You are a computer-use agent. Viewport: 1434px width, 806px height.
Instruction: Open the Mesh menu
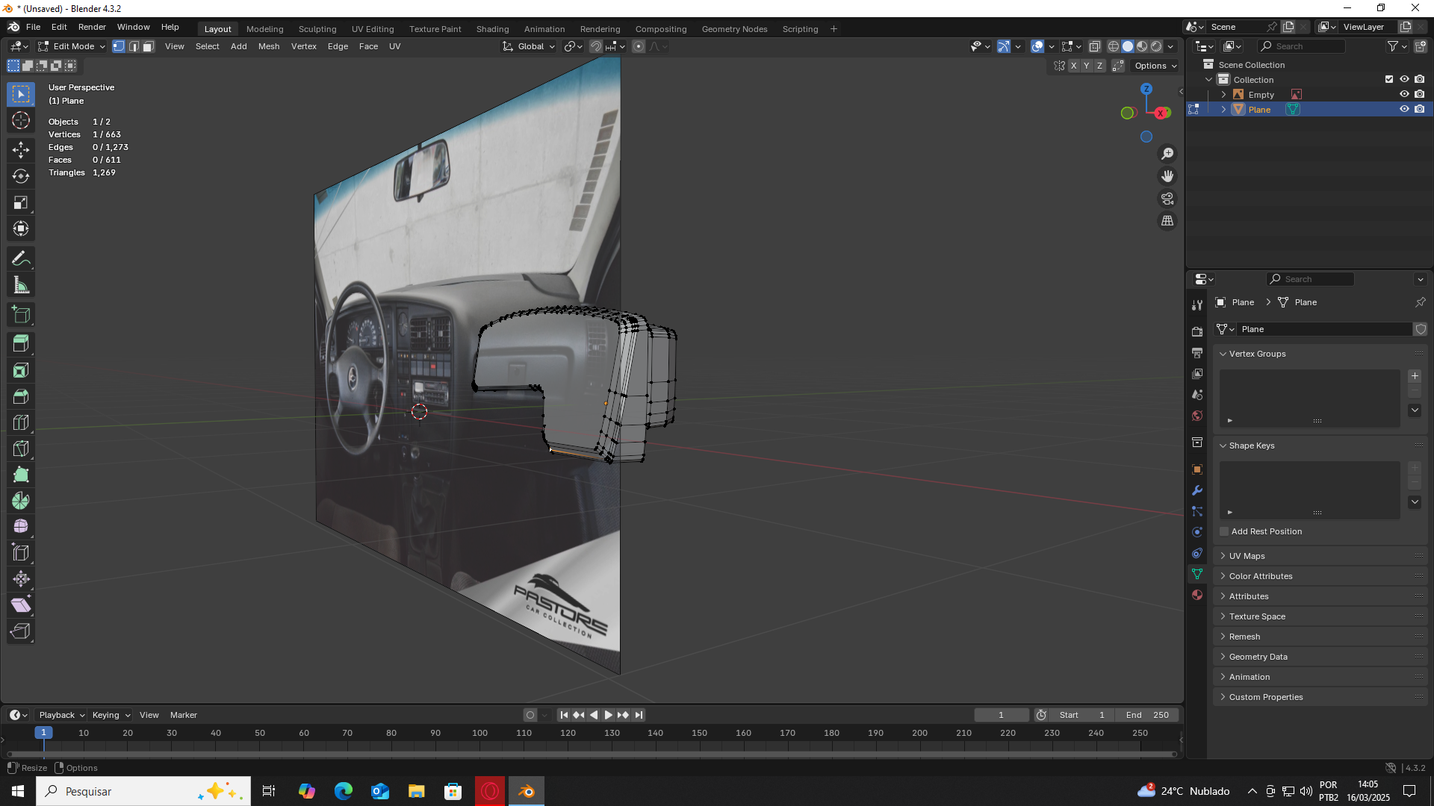tap(269, 46)
